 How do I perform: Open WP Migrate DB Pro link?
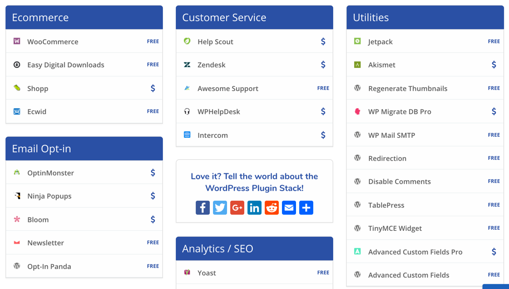click(x=400, y=111)
